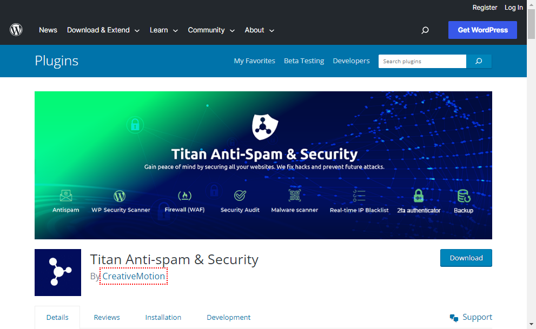The height and width of the screenshot is (329, 536).
Task: Click the WordPress logo icon
Action: click(x=16, y=30)
